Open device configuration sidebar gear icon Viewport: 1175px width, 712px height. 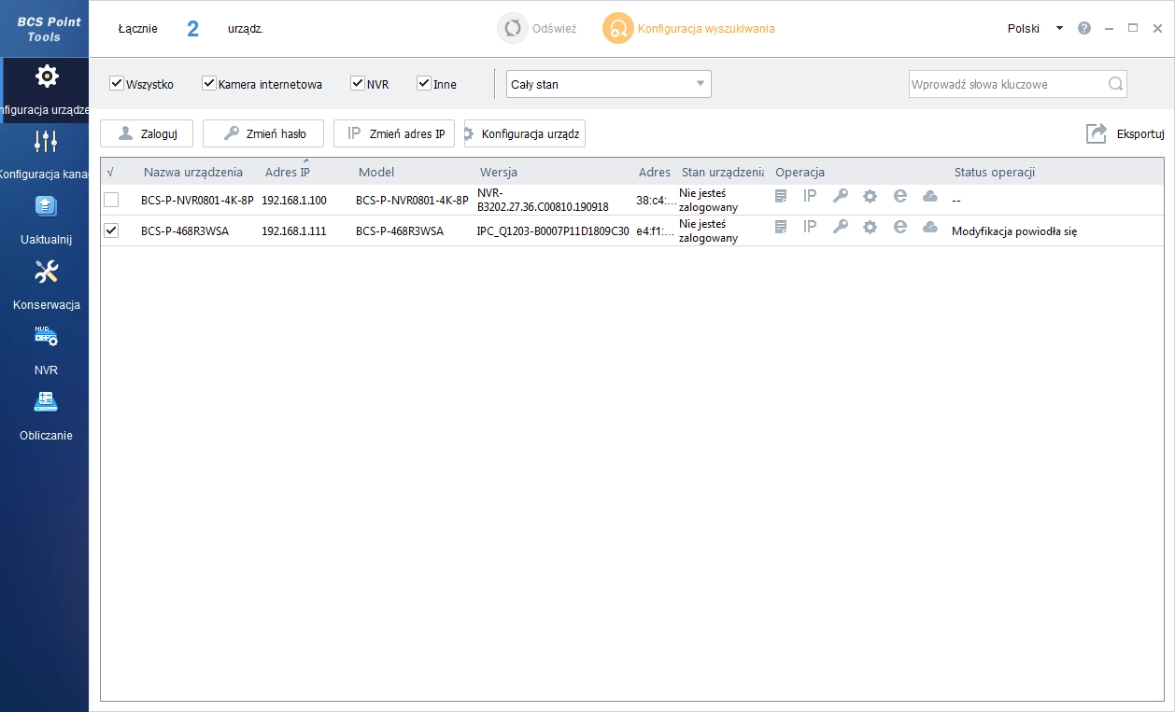(x=47, y=77)
